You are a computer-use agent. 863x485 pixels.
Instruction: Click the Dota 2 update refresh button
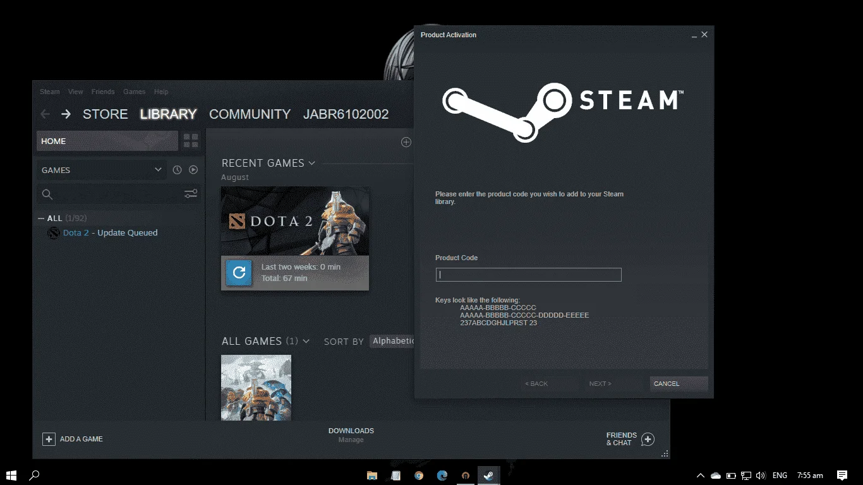239,273
